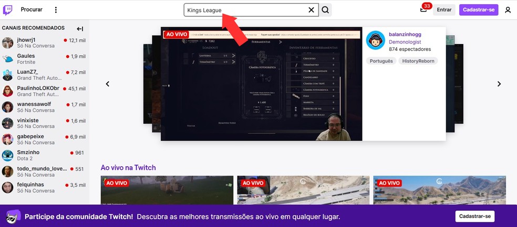Open the todo_mundo_love channel avatar
Viewport: 517px width, 227px height.
7,172
